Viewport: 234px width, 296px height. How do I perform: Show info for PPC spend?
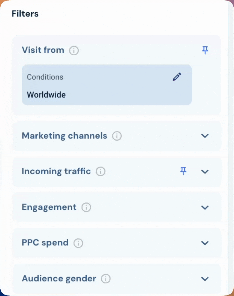[78, 243]
